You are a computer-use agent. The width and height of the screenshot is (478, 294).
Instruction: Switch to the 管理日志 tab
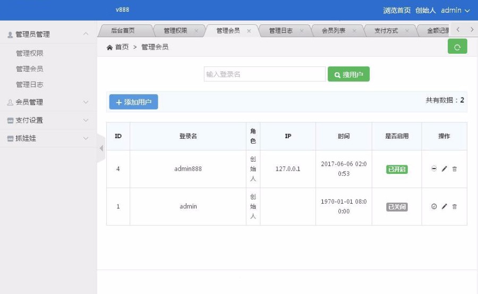coord(281,30)
